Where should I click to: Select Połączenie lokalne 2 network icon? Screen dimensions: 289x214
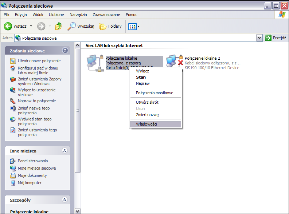[x=172, y=62]
